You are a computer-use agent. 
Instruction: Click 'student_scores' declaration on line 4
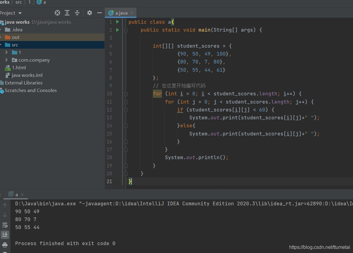[198, 46]
